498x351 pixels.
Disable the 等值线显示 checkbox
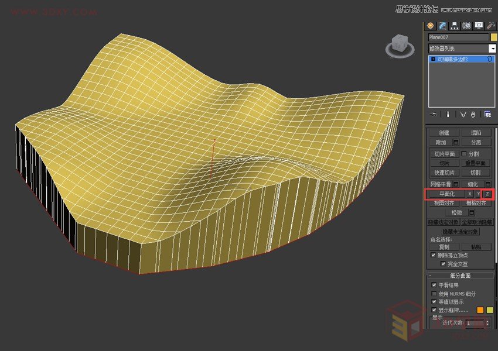(x=434, y=301)
